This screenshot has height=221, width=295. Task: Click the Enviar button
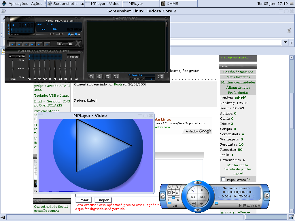83,200
